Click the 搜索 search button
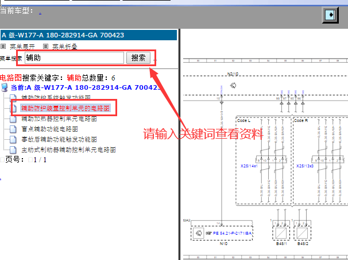 (138, 58)
